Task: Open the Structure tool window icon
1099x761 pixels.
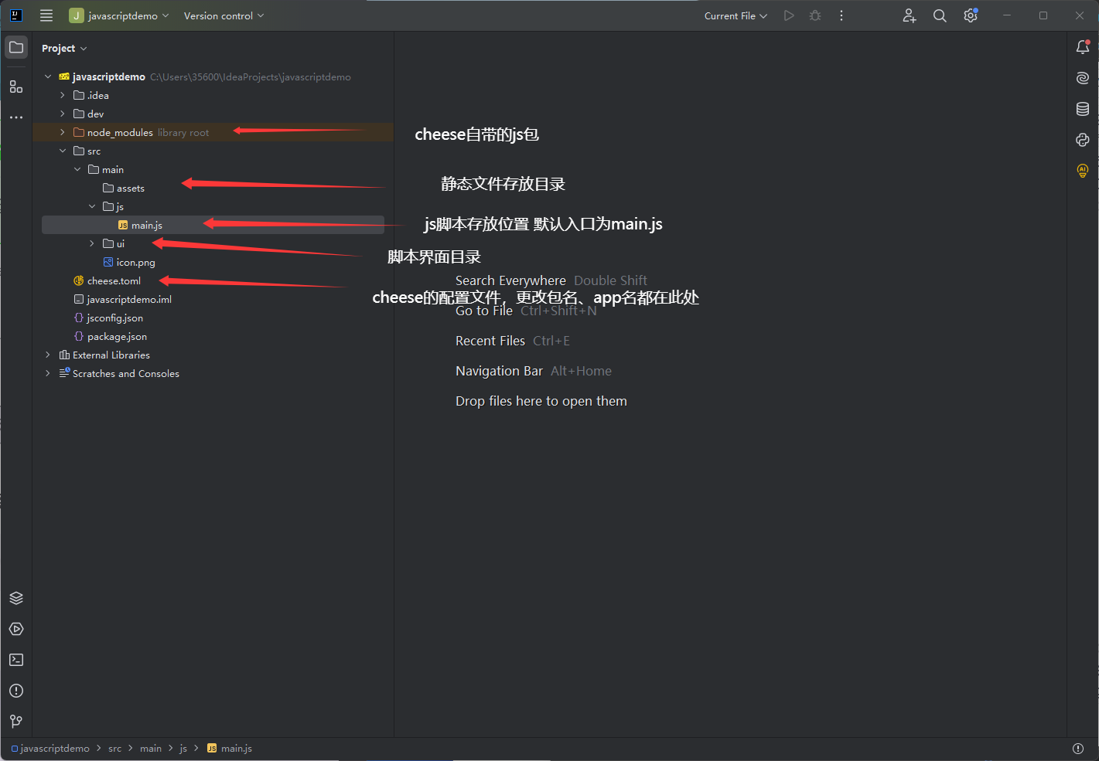Action: tap(16, 87)
